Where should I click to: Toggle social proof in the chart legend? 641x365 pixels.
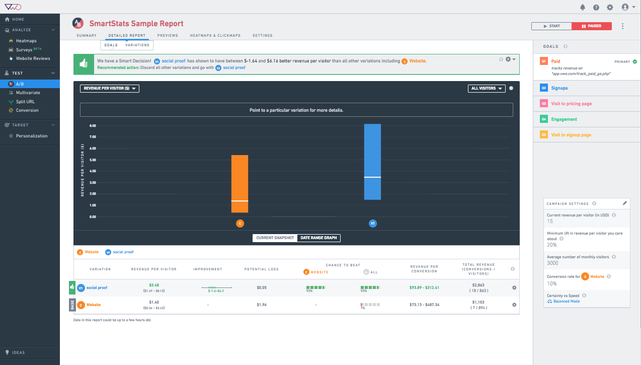(x=120, y=252)
